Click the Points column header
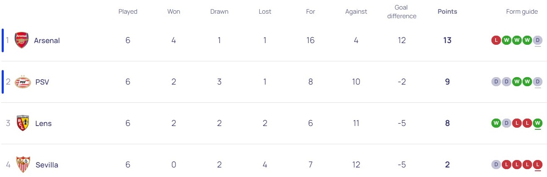The image size is (547, 177). click(x=447, y=12)
